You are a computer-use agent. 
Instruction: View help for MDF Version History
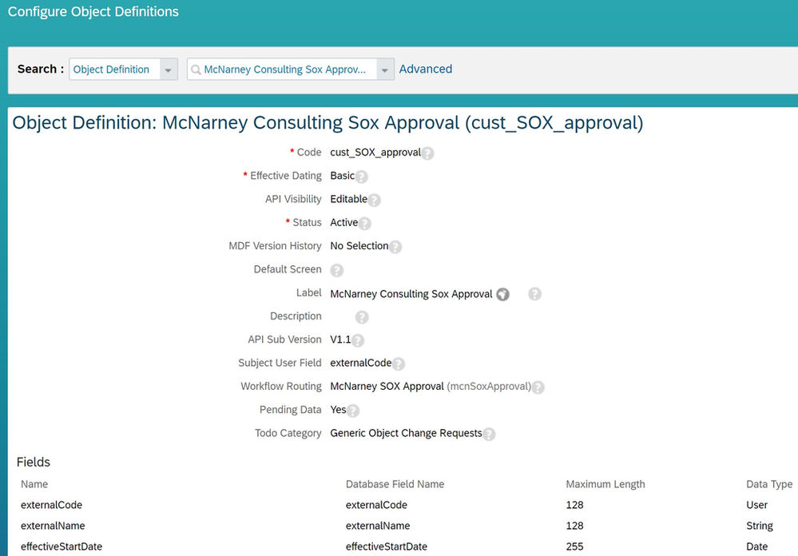coord(396,246)
